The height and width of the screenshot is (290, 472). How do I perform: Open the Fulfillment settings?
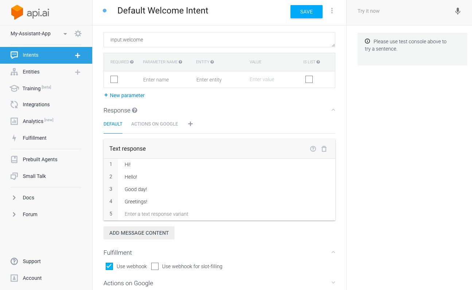[35, 138]
